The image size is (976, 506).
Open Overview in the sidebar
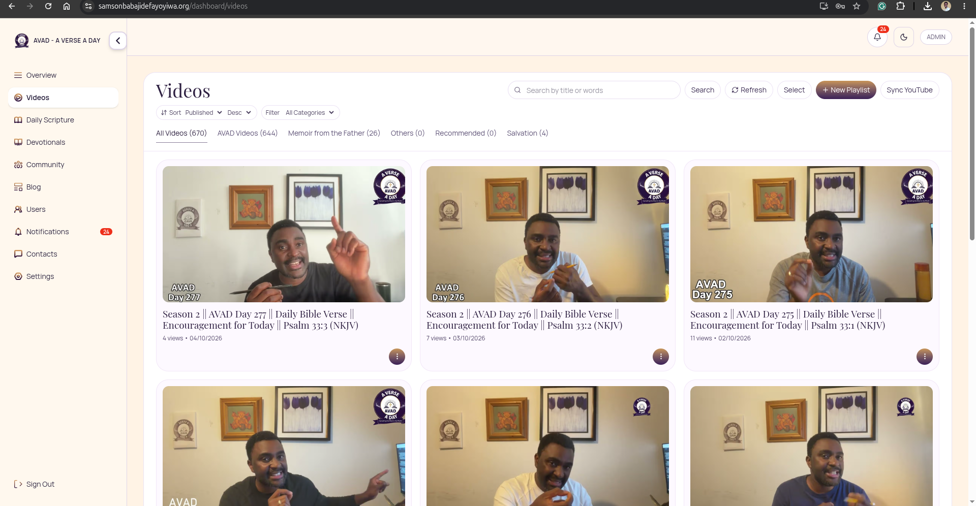[63, 75]
